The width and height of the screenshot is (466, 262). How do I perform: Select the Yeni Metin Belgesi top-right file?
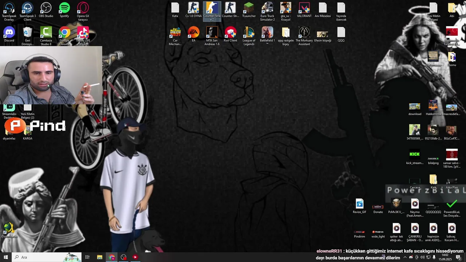[433, 12]
